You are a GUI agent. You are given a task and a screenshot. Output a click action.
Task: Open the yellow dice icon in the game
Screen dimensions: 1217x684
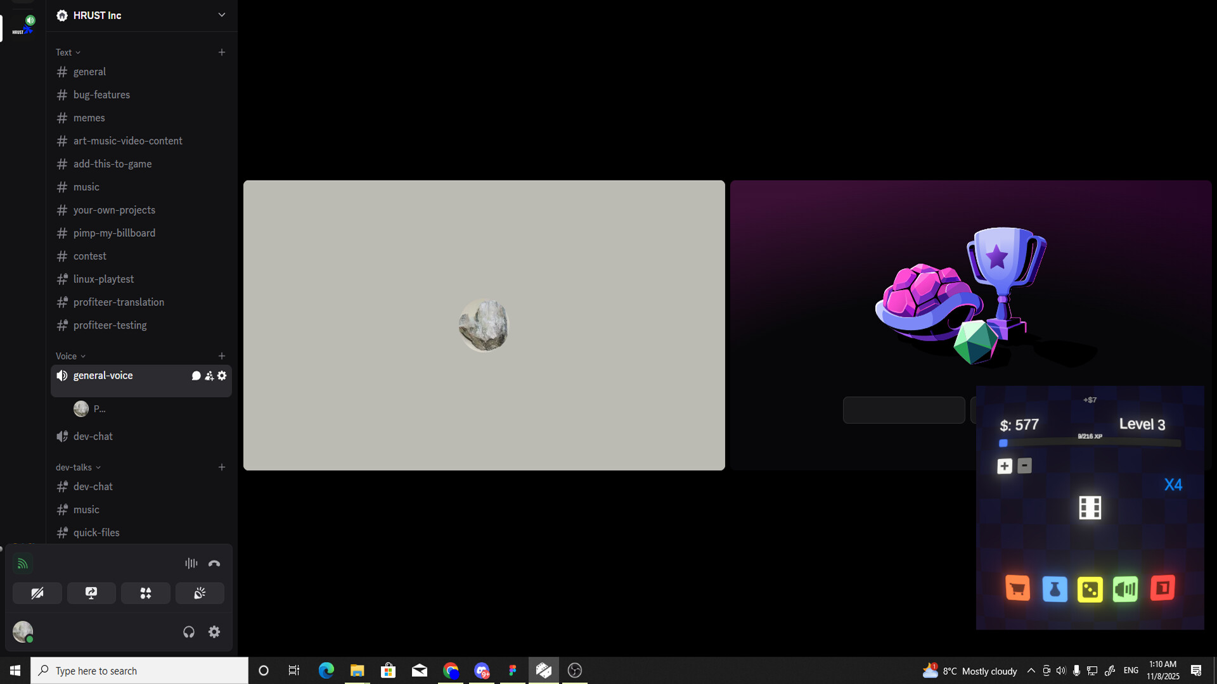1090,588
